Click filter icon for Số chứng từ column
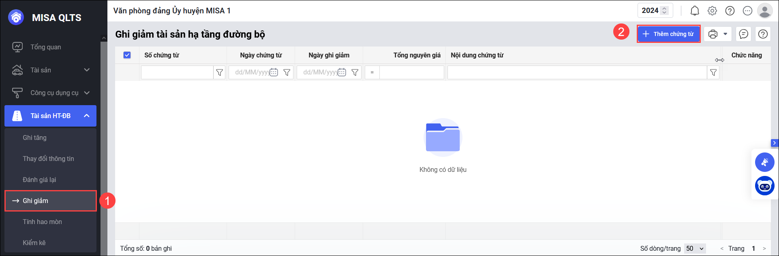Image resolution: width=779 pixels, height=256 pixels. [220, 72]
